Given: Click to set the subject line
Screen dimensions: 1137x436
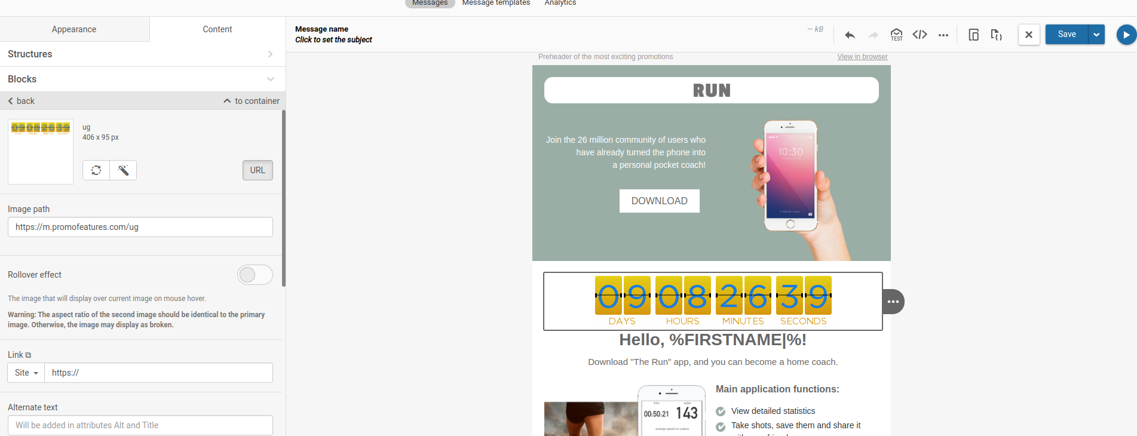Looking at the screenshot, I should click(x=333, y=39).
